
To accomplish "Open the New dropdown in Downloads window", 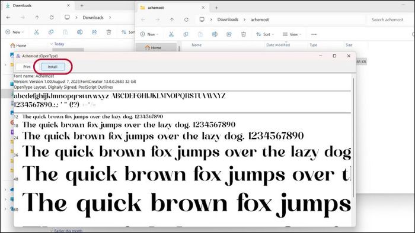I will pos(15,32).
